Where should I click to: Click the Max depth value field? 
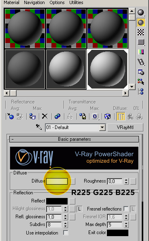point(115,225)
